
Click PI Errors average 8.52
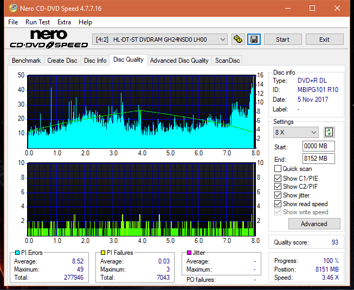pos(78,261)
